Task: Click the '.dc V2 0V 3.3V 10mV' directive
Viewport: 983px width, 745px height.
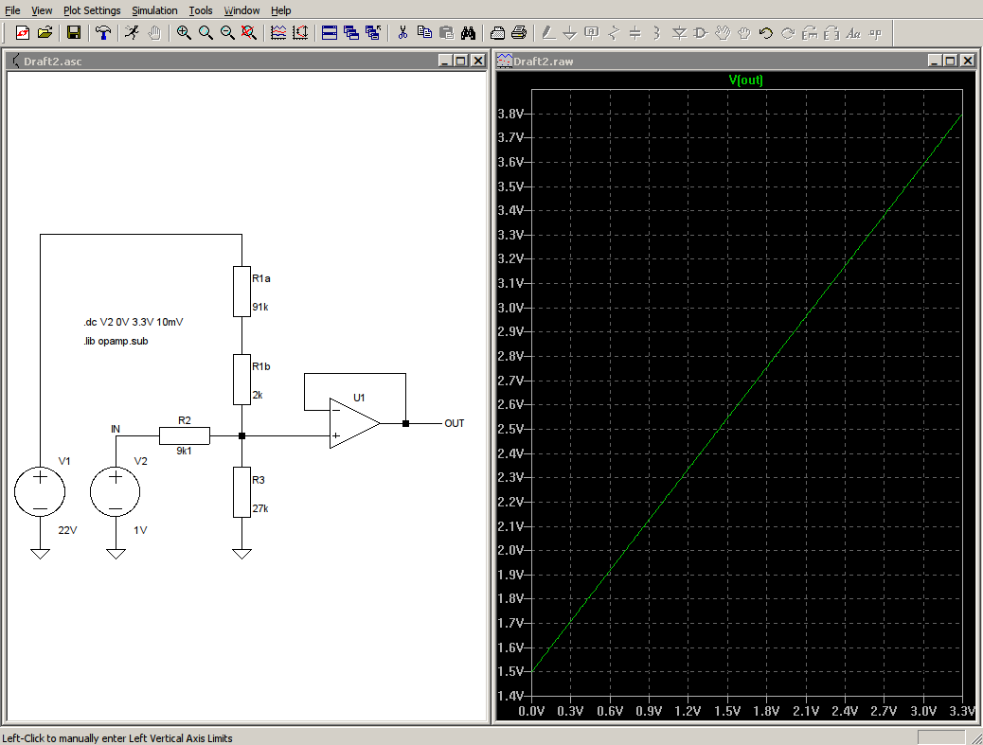Action: pos(134,322)
